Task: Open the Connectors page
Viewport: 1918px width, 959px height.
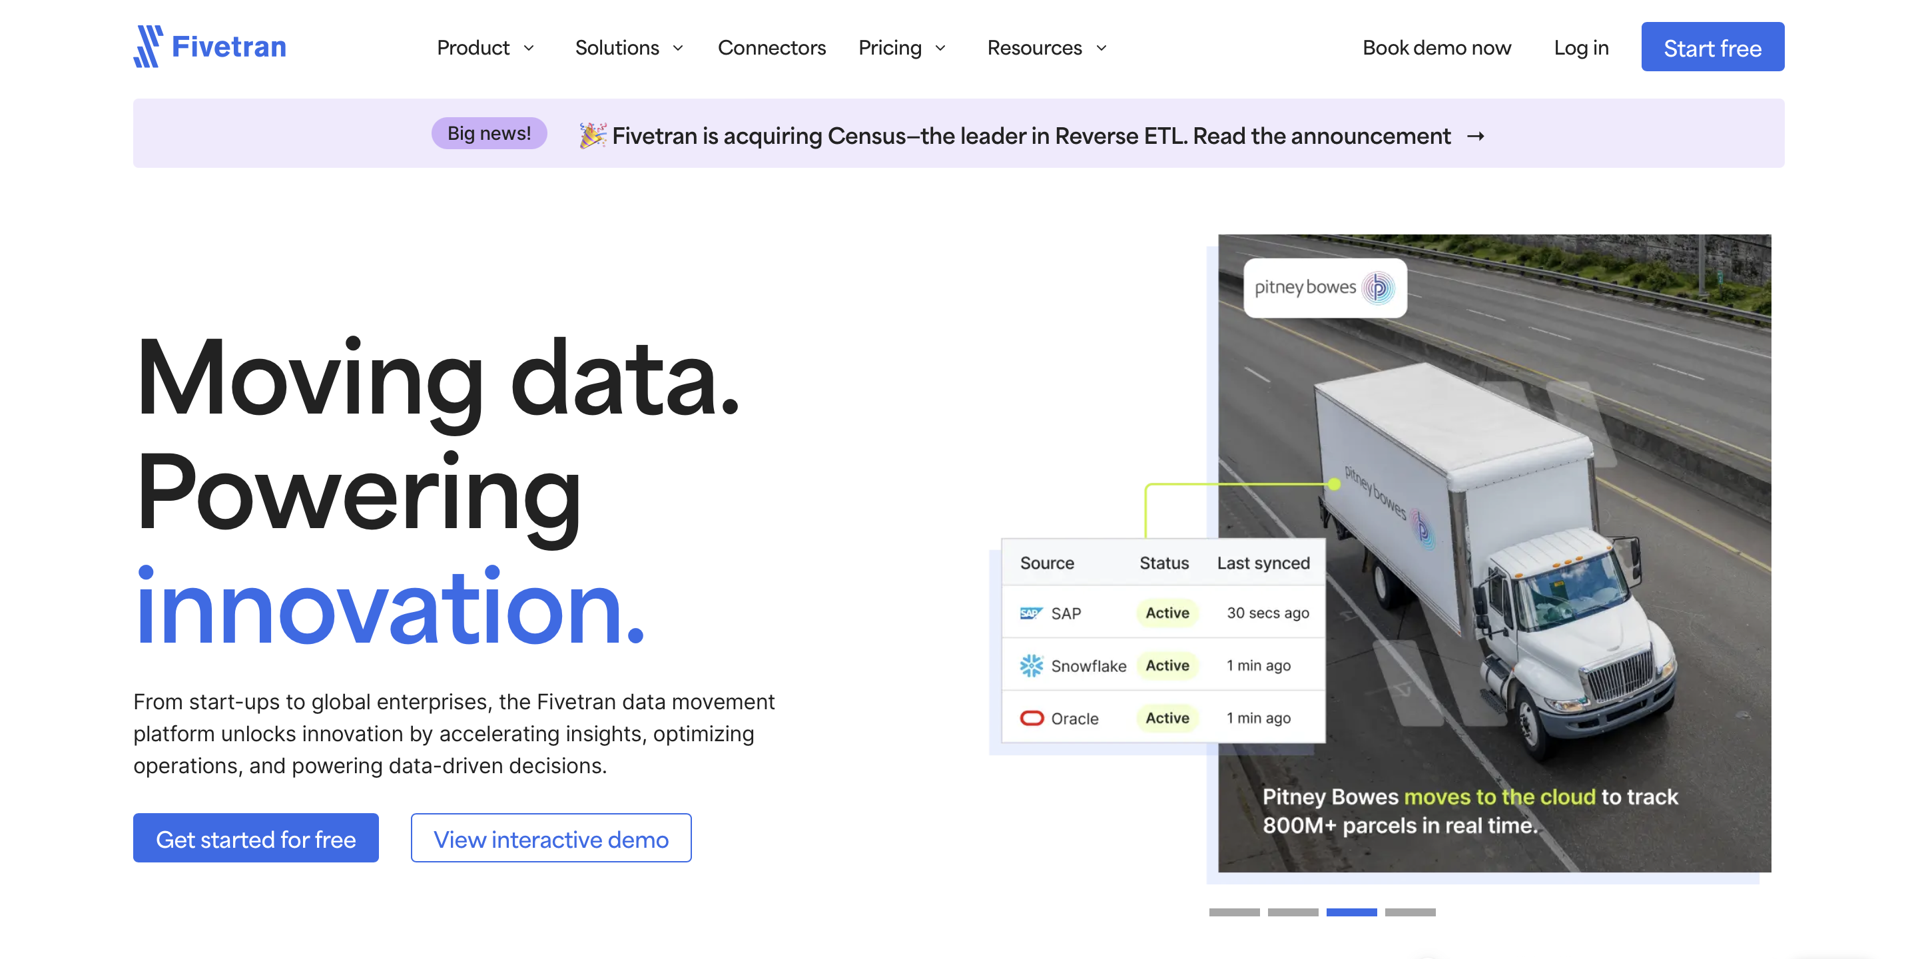Action: point(771,47)
